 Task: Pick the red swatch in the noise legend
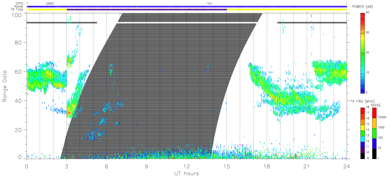click(374, 112)
